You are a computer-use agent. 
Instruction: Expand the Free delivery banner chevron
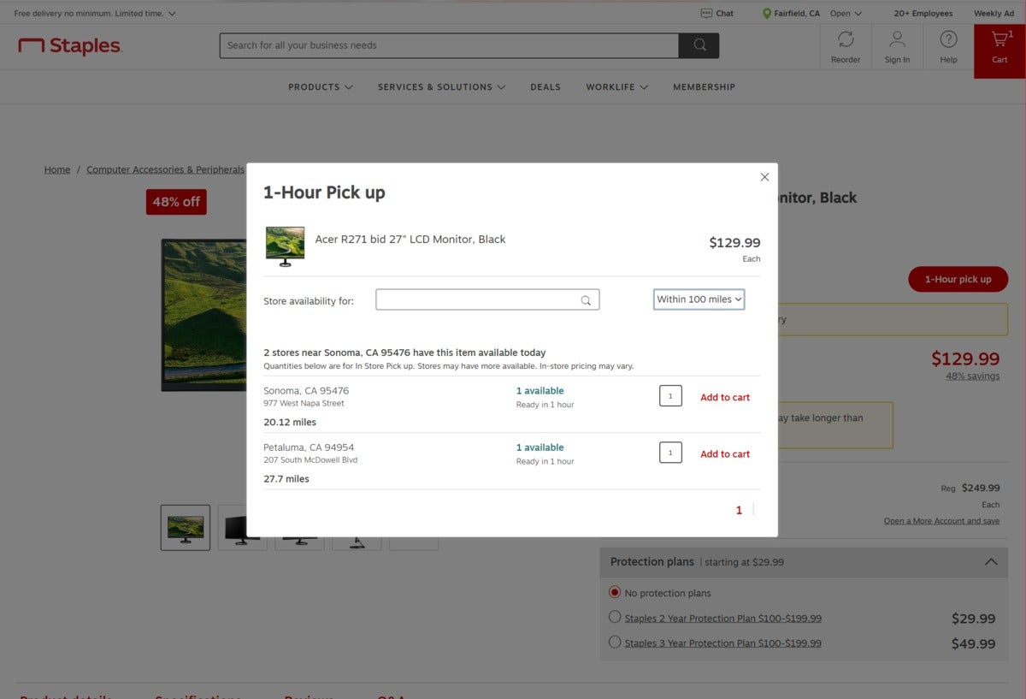pyautogui.click(x=172, y=14)
